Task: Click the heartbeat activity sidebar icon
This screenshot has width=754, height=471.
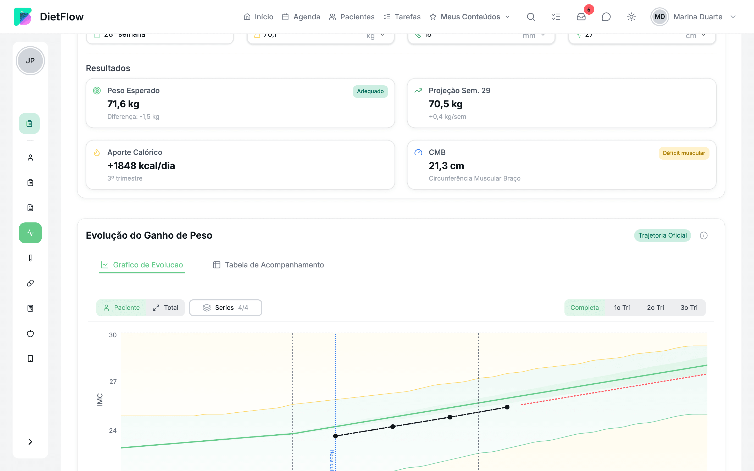Action: click(x=30, y=233)
